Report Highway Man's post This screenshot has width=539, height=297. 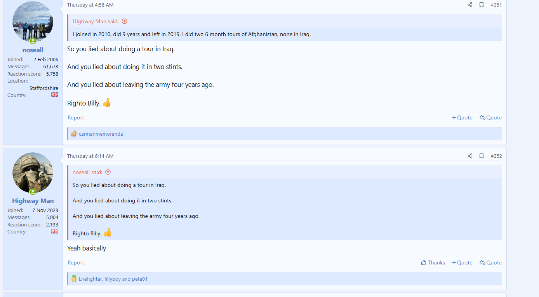(76, 262)
